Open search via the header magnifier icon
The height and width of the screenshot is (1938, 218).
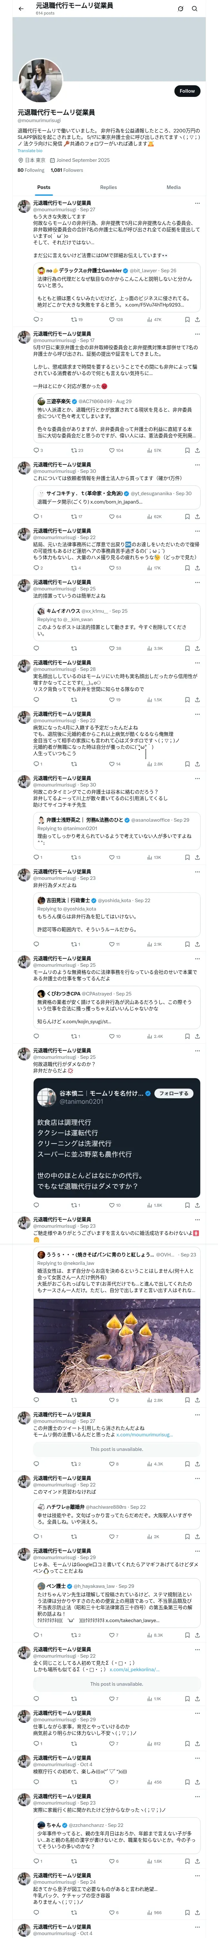(195, 9)
